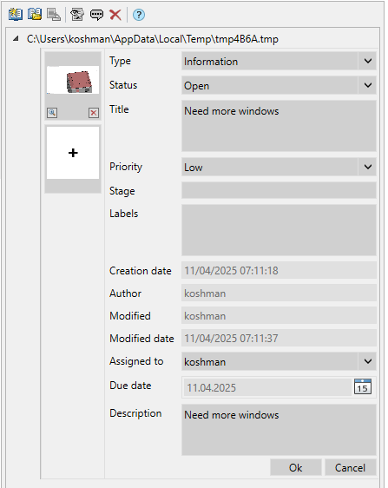388x488 pixels.
Task: Expand the Type dropdown showing Information
Action: click(x=368, y=61)
